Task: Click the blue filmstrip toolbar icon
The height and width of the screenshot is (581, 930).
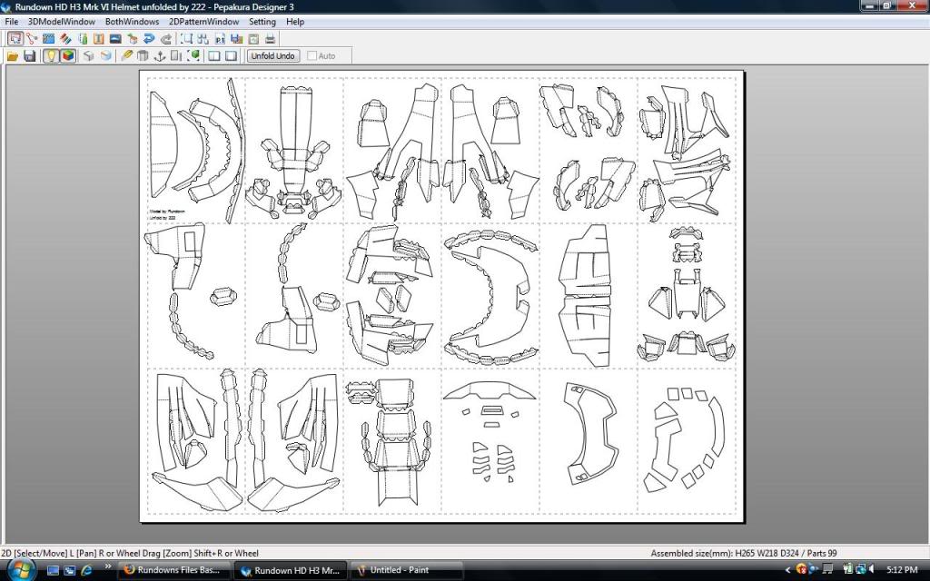Action: click(x=49, y=38)
